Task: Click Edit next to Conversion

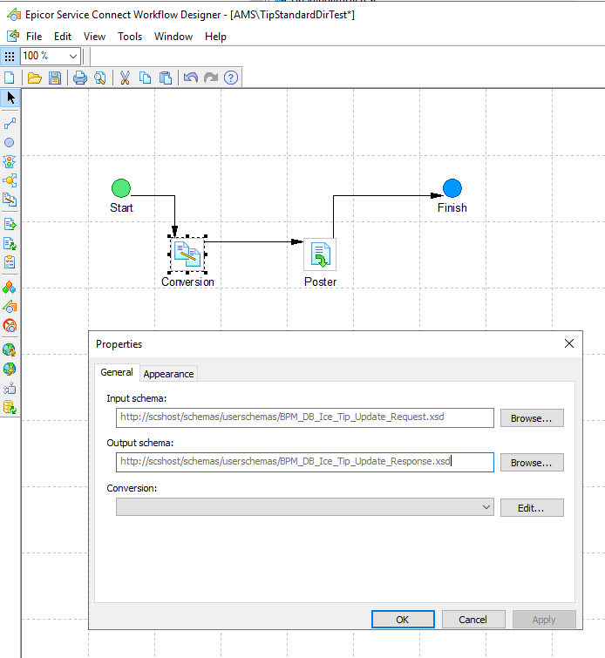Action: tap(532, 508)
